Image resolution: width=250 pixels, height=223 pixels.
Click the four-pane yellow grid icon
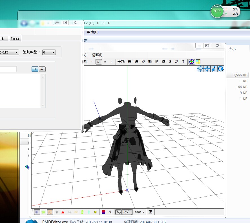click(x=198, y=62)
